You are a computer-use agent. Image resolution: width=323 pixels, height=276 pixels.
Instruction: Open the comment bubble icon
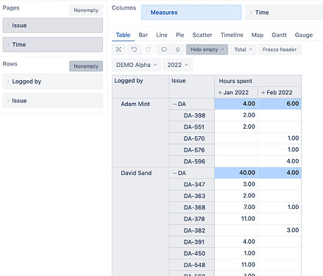[x=164, y=49]
